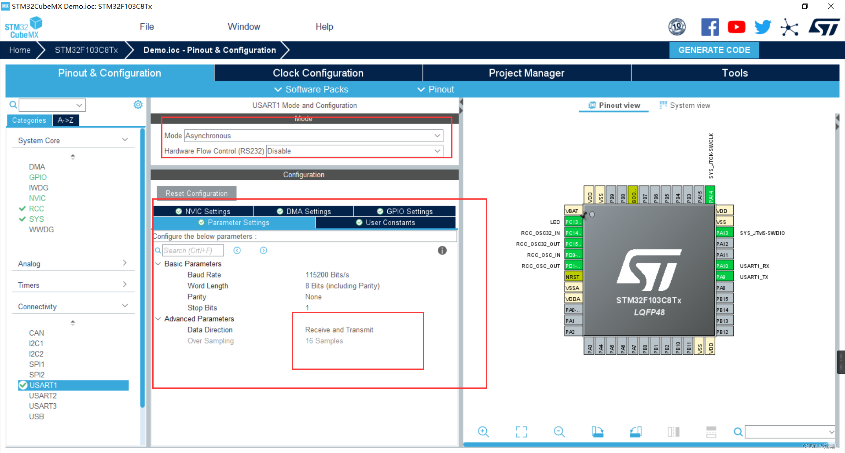
Task: Open the User Constants tab
Action: [x=386, y=223]
